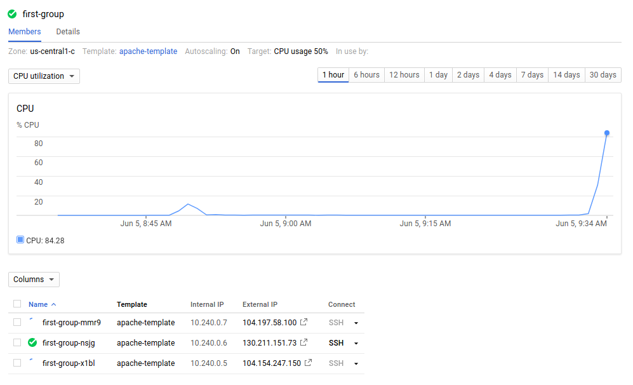Click the green check icon on first-group-nsjg row
Image resolution: width=633 pixels, height=385 pixels.
[32, 342]
